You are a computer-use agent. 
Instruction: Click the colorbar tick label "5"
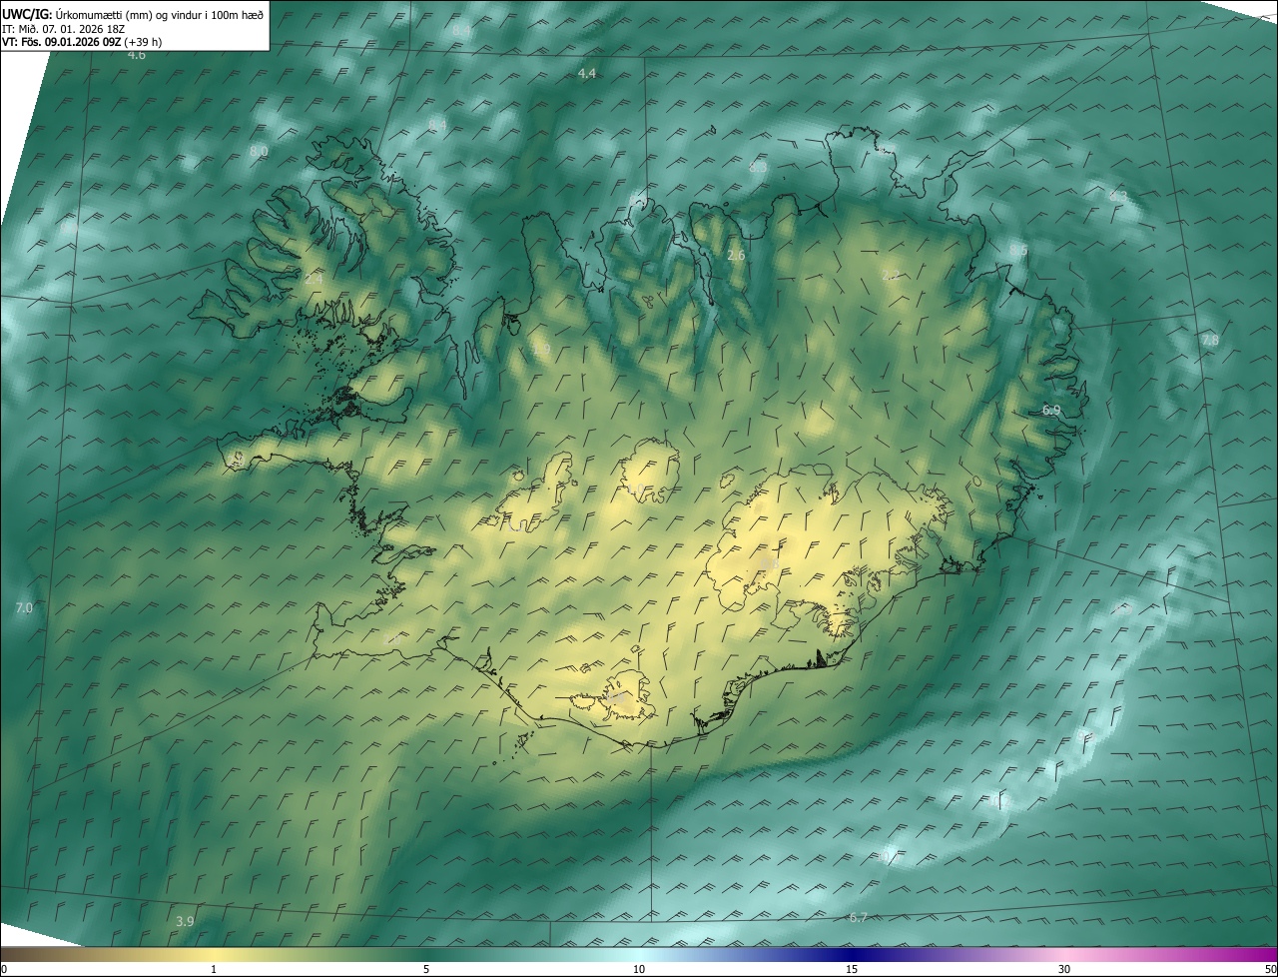point(426,969)
